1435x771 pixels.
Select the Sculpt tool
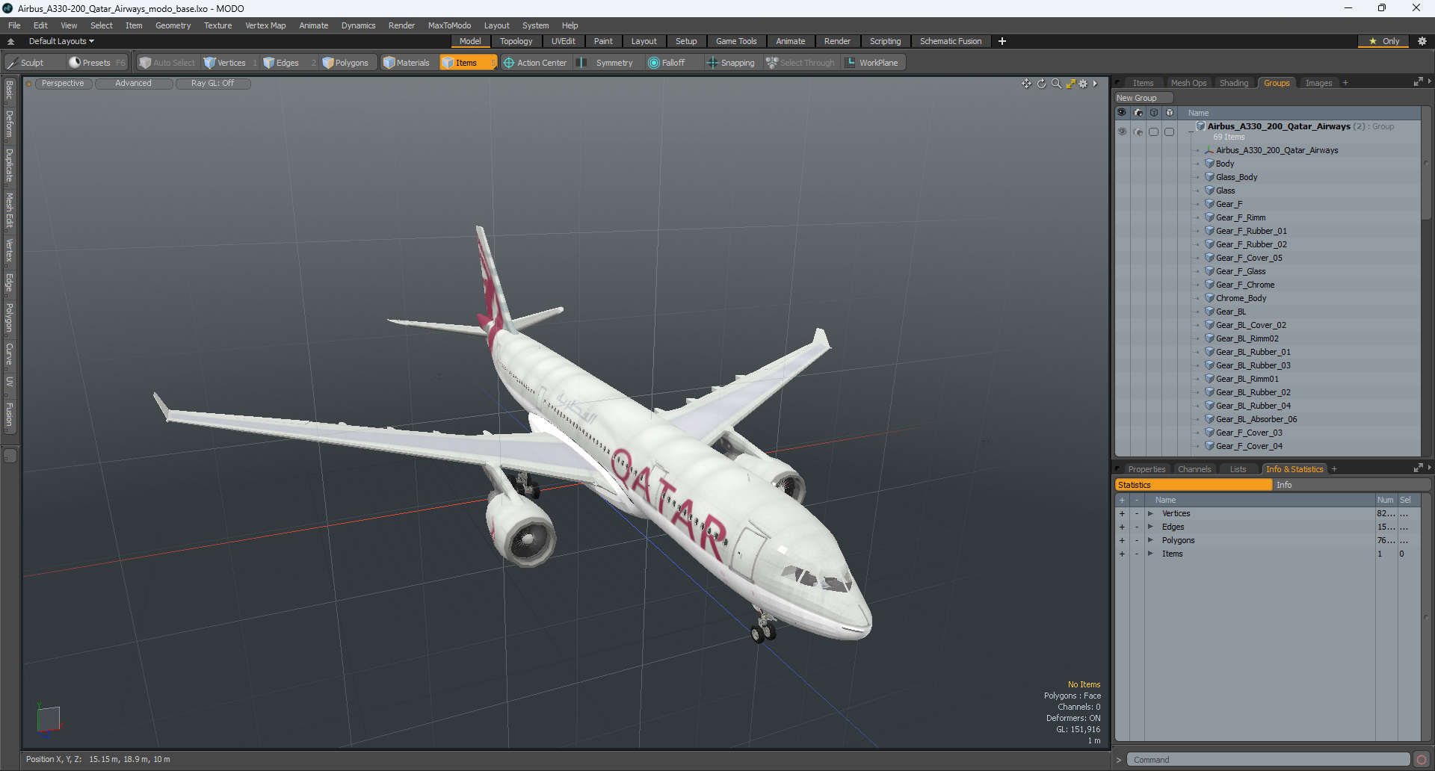tap(26, 63)
